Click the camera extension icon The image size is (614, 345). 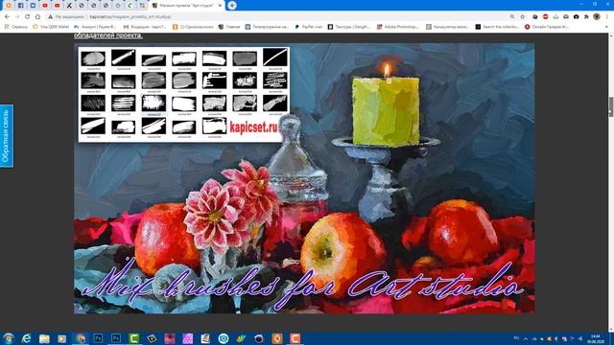576,17
